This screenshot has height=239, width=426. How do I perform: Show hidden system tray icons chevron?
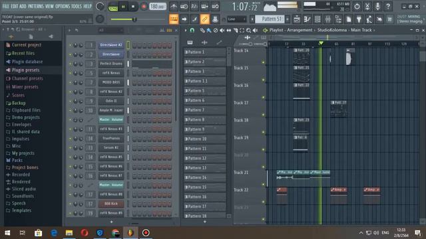click(361, 233)
